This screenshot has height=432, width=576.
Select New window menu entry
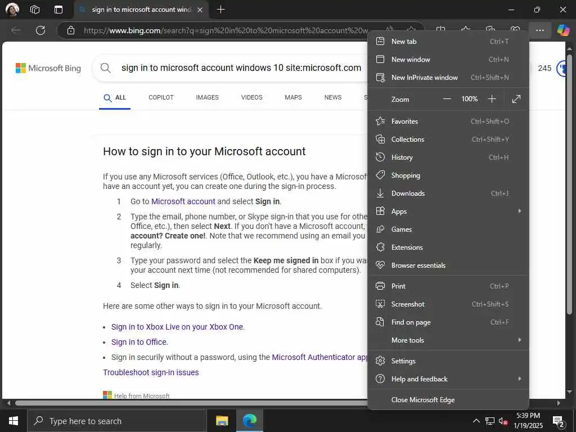pos(448,60)
